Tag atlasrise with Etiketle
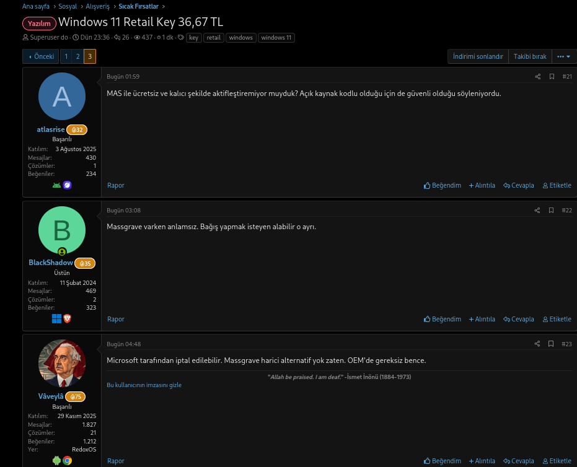 [557, 185]
